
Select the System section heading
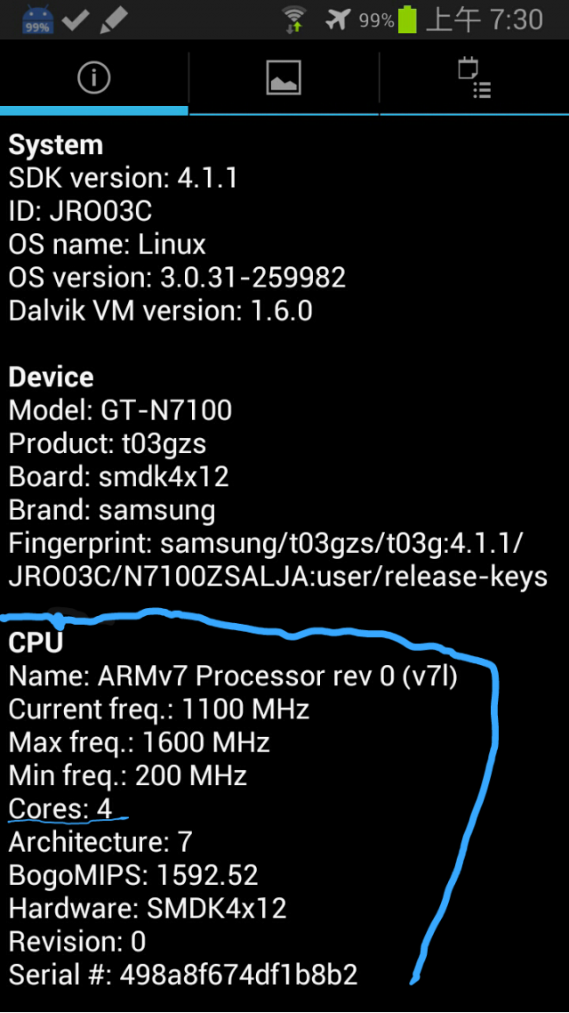coord(55,145)
